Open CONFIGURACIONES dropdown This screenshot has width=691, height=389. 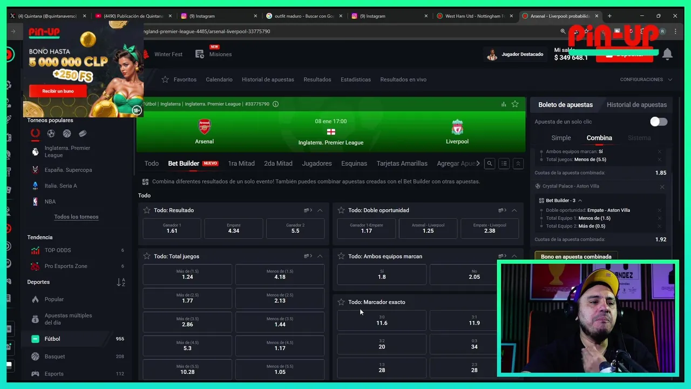646,79
